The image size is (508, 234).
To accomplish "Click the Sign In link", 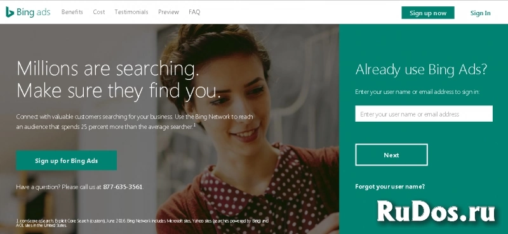I will 480,13.
